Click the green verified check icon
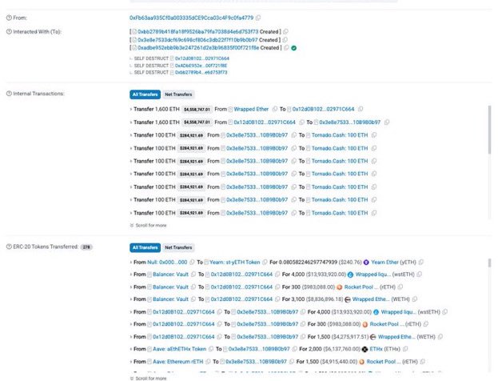 click(294, 48)
